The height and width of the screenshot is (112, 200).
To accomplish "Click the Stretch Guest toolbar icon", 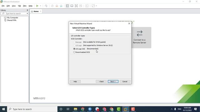I will tap(93, 6).
